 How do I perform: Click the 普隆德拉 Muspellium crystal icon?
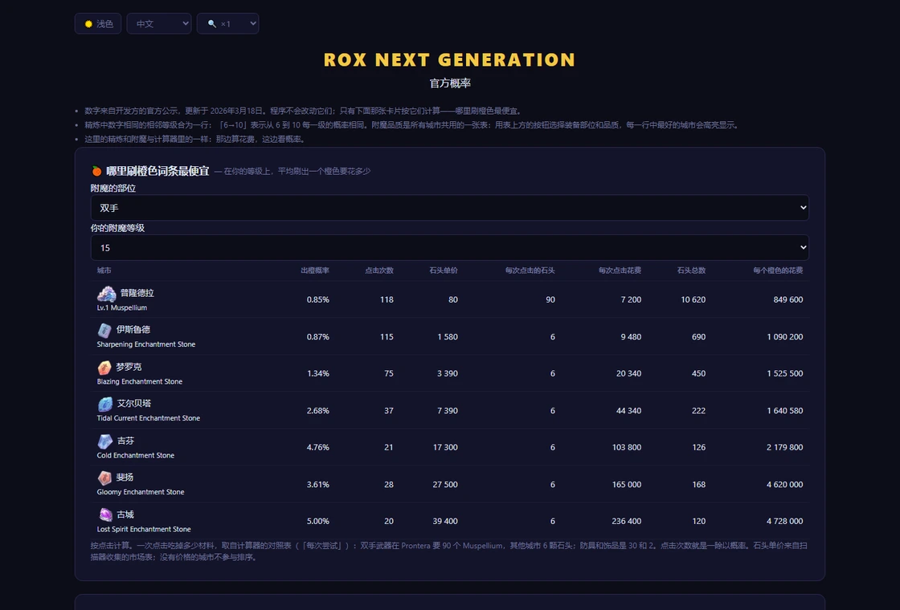coord(106,294)
